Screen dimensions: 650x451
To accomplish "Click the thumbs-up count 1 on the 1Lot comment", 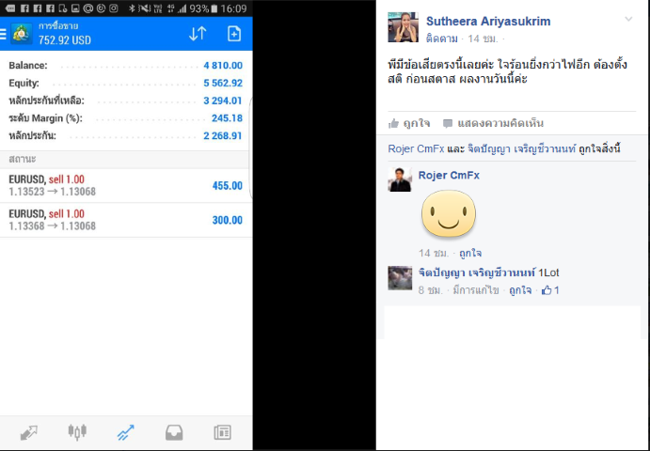I will pos(550,290).
